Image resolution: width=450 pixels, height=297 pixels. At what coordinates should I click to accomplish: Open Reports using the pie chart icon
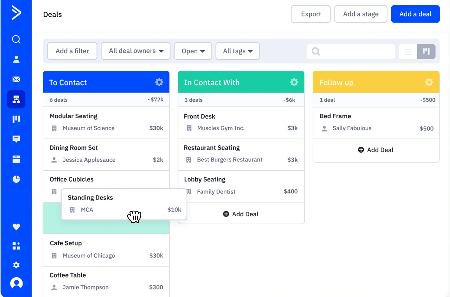coord(16,179)
